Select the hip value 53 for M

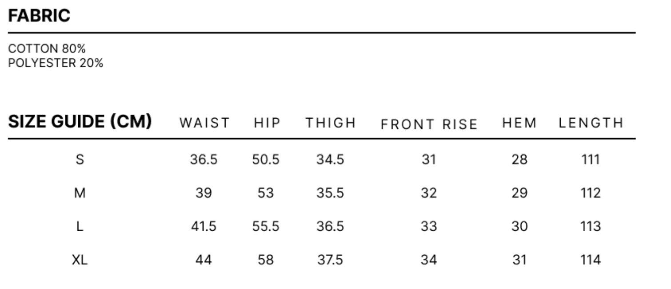coord(266,193)
